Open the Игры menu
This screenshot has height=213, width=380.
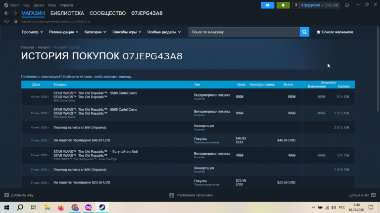pyautogui.click(x=52, y=5)
